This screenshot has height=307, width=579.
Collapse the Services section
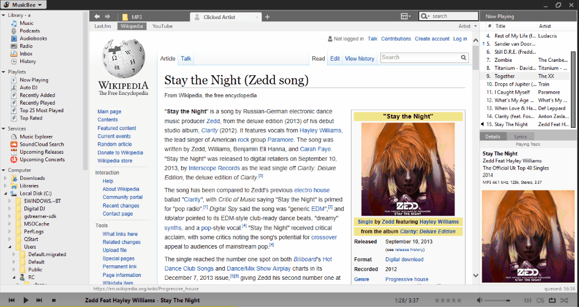(3, 128)
